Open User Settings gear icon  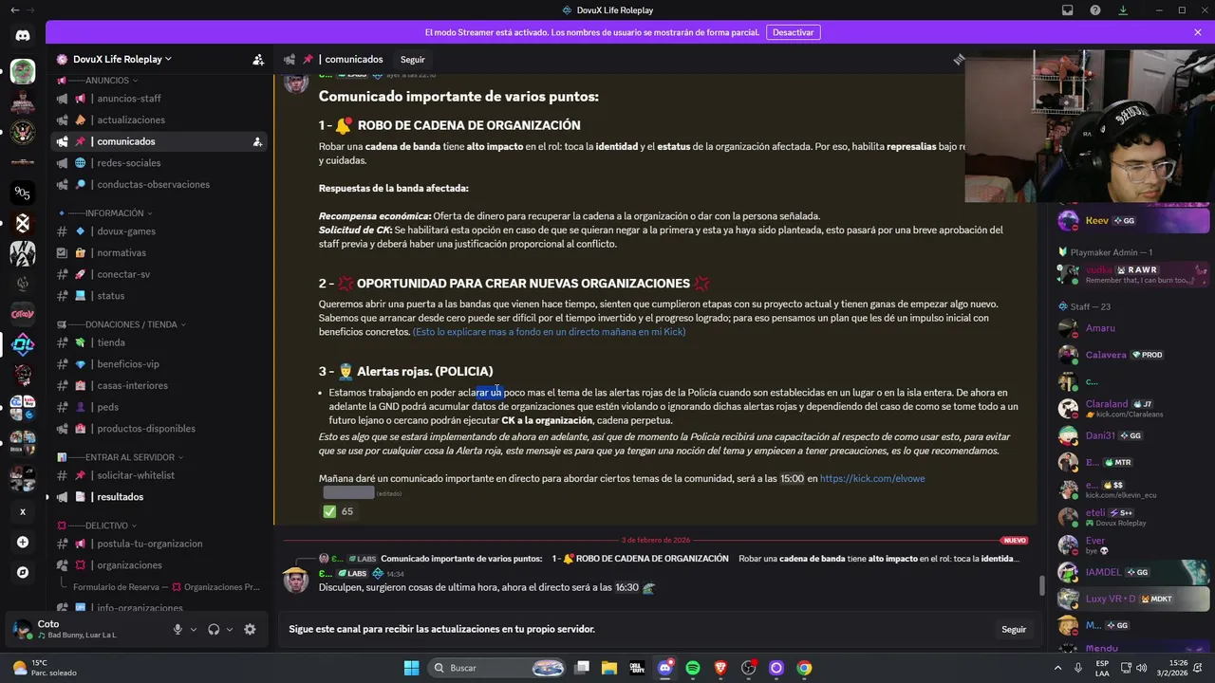coord(250,629)
